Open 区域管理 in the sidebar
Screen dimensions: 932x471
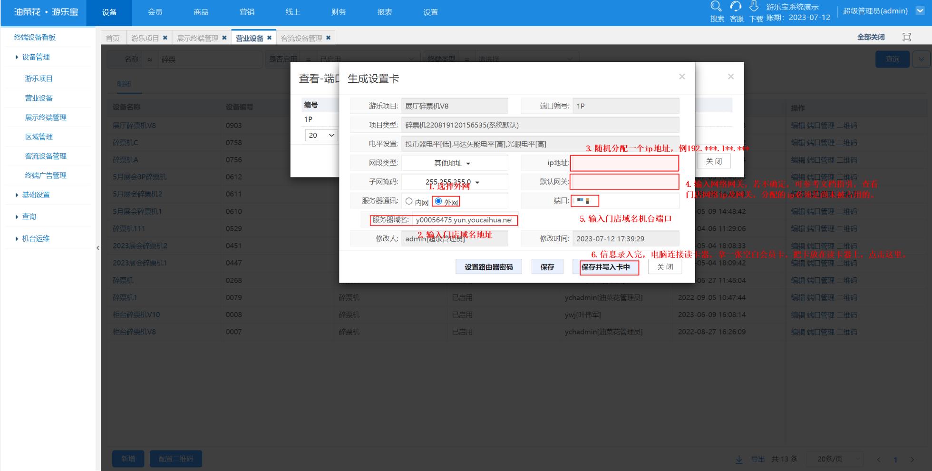point(39,137)
